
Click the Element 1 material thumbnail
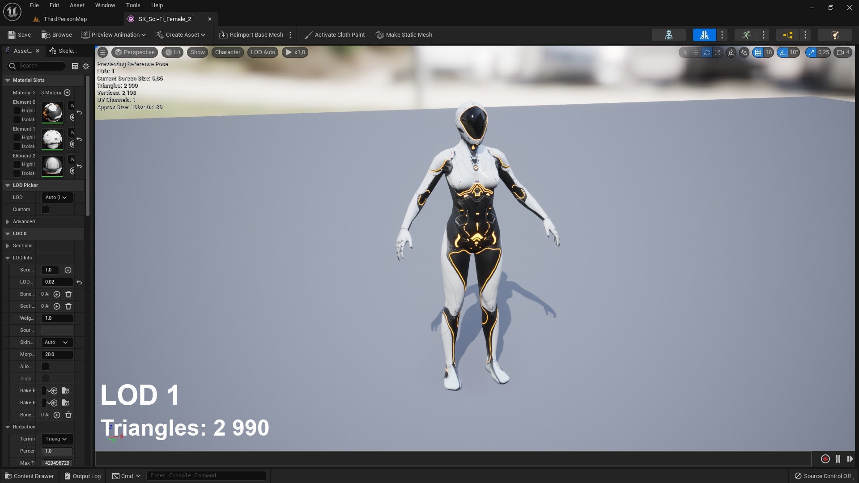pos(52,140)
